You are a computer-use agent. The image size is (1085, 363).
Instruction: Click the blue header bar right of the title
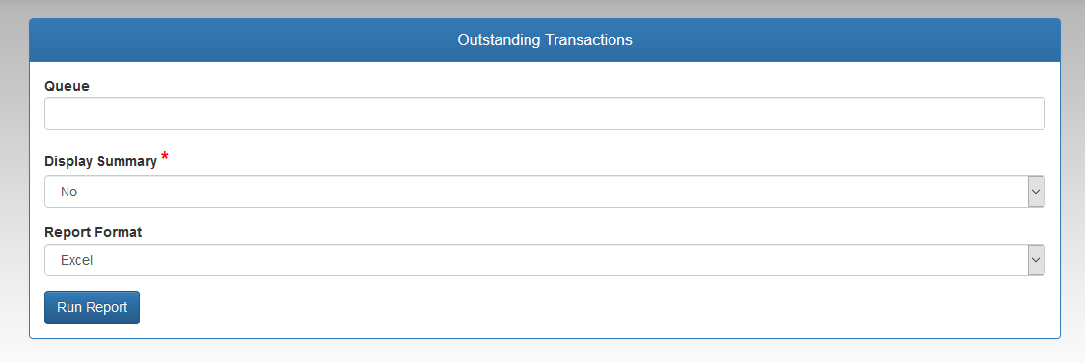click(844, 40)
